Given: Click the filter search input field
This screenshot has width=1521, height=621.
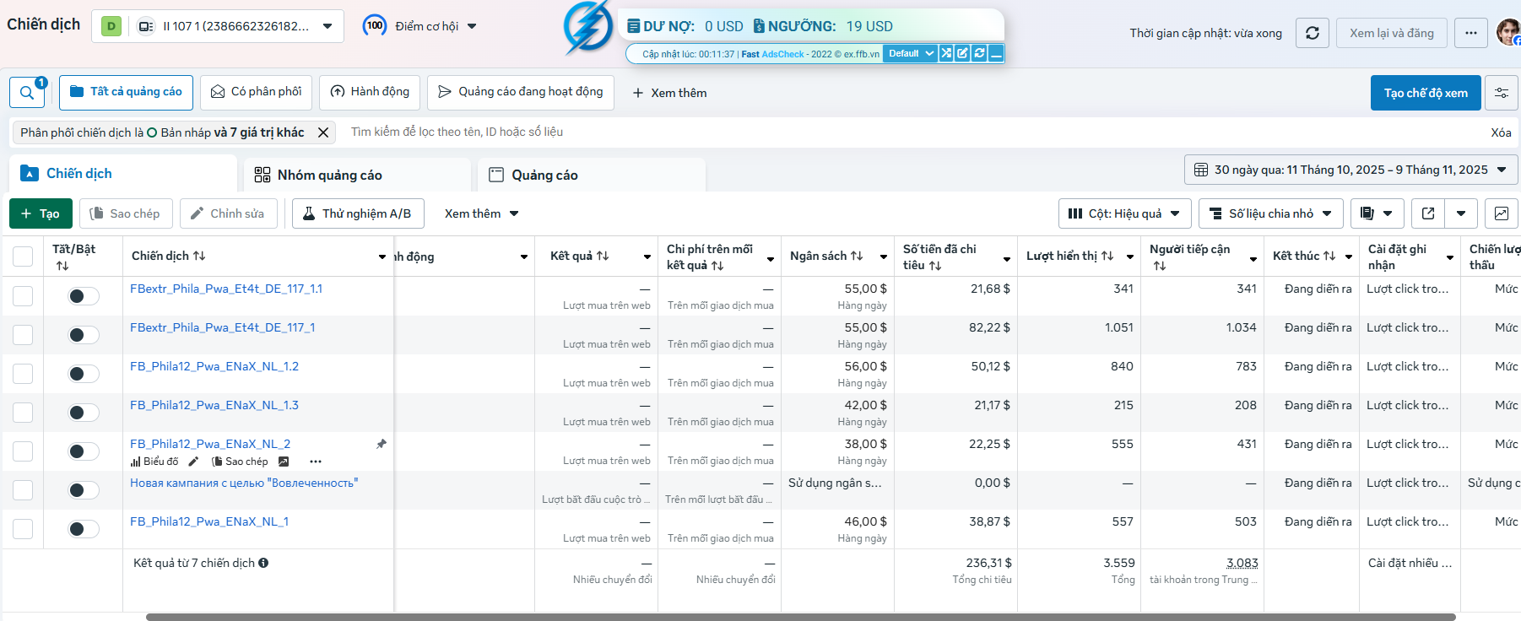Looking at the screenshot, I should click(912, 132).
